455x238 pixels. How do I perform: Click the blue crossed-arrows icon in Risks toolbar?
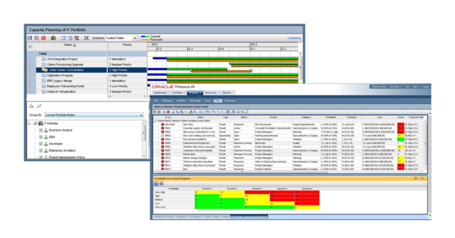227,112
